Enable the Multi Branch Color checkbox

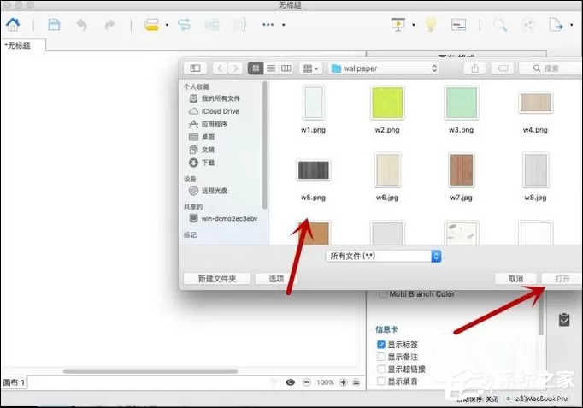(x=383, y=294)
